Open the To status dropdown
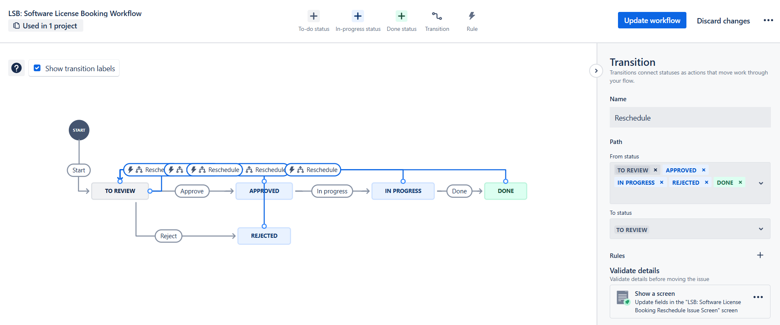 click(690, 229)
